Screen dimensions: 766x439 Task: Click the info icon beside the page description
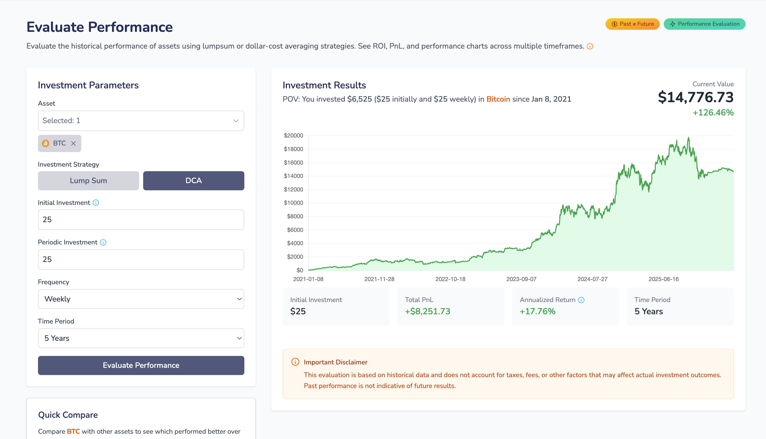pos(590,46)
